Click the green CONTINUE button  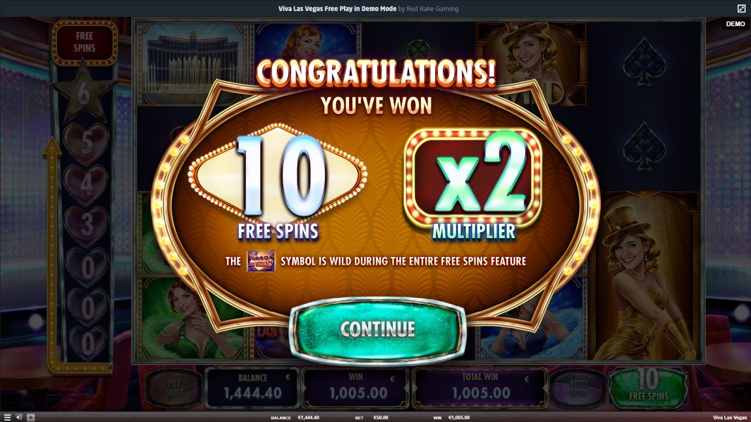[x=377, y=329]
